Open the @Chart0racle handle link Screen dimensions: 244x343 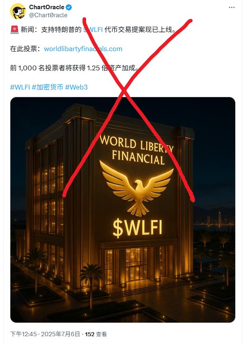point(48,15)
